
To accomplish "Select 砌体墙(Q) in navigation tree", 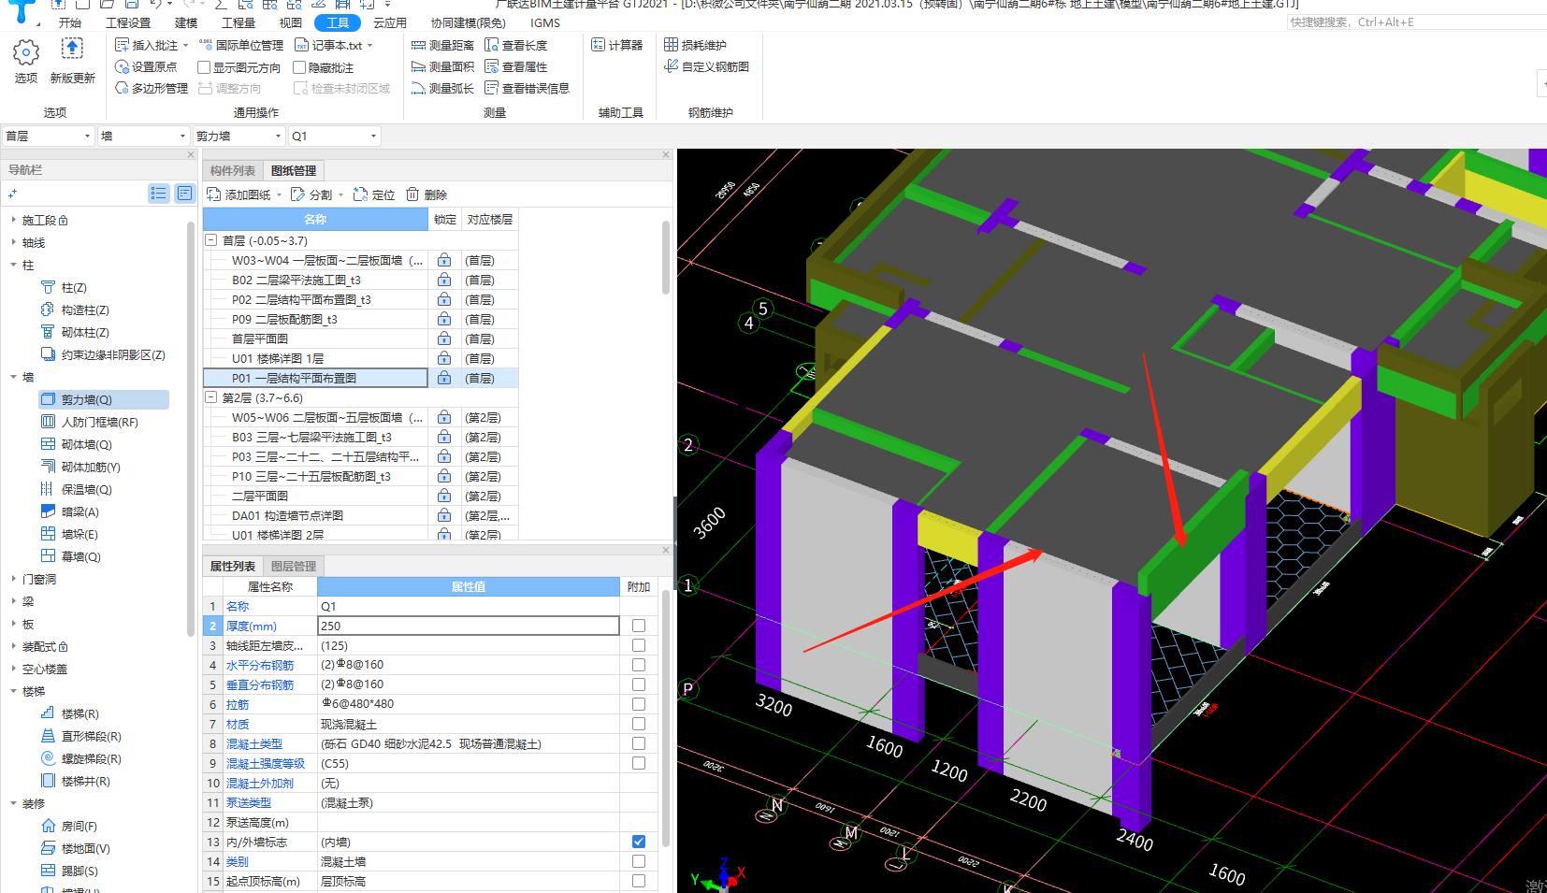I will pos(86,445).
